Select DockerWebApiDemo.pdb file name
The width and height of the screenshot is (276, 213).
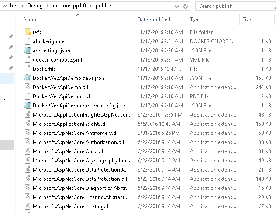[62, 96]
